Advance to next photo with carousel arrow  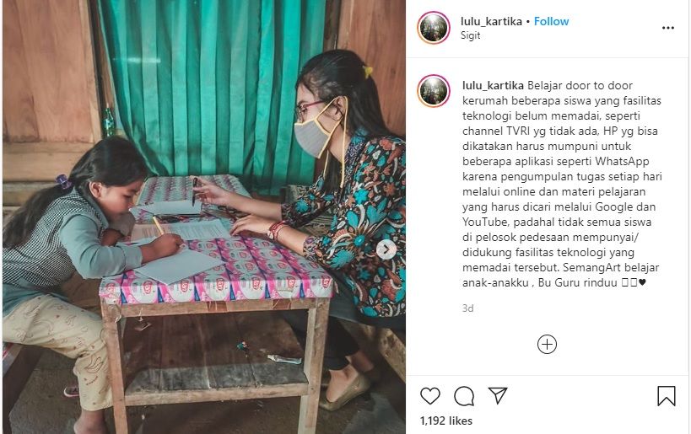[386, 250]
